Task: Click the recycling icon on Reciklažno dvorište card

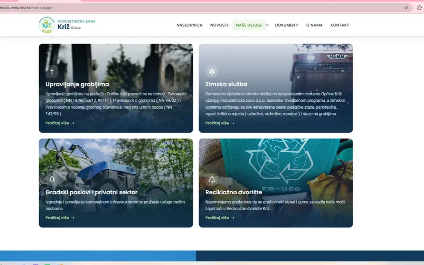Action: (212, 179)
